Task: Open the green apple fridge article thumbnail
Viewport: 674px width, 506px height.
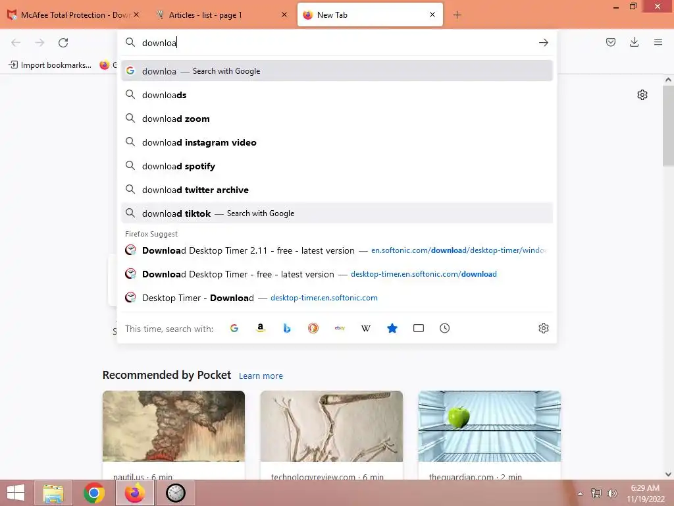Action: (x=489, y=426)
